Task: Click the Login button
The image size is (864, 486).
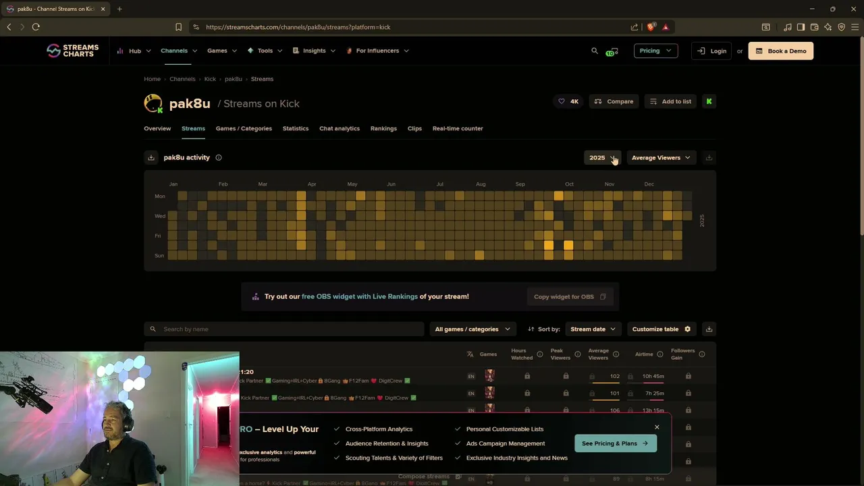Action: coord(711,51)
